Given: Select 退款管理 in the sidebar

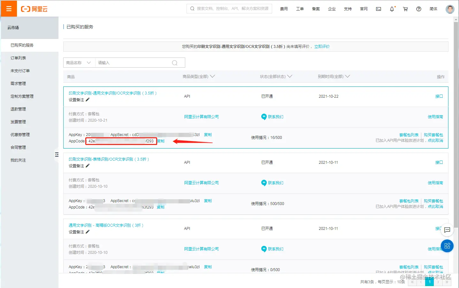Looking at the screenshot, I should click(30, 109).
